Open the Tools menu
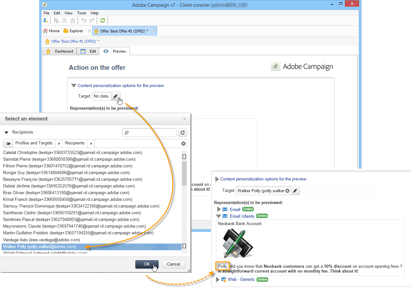 (x=82, y=13)
